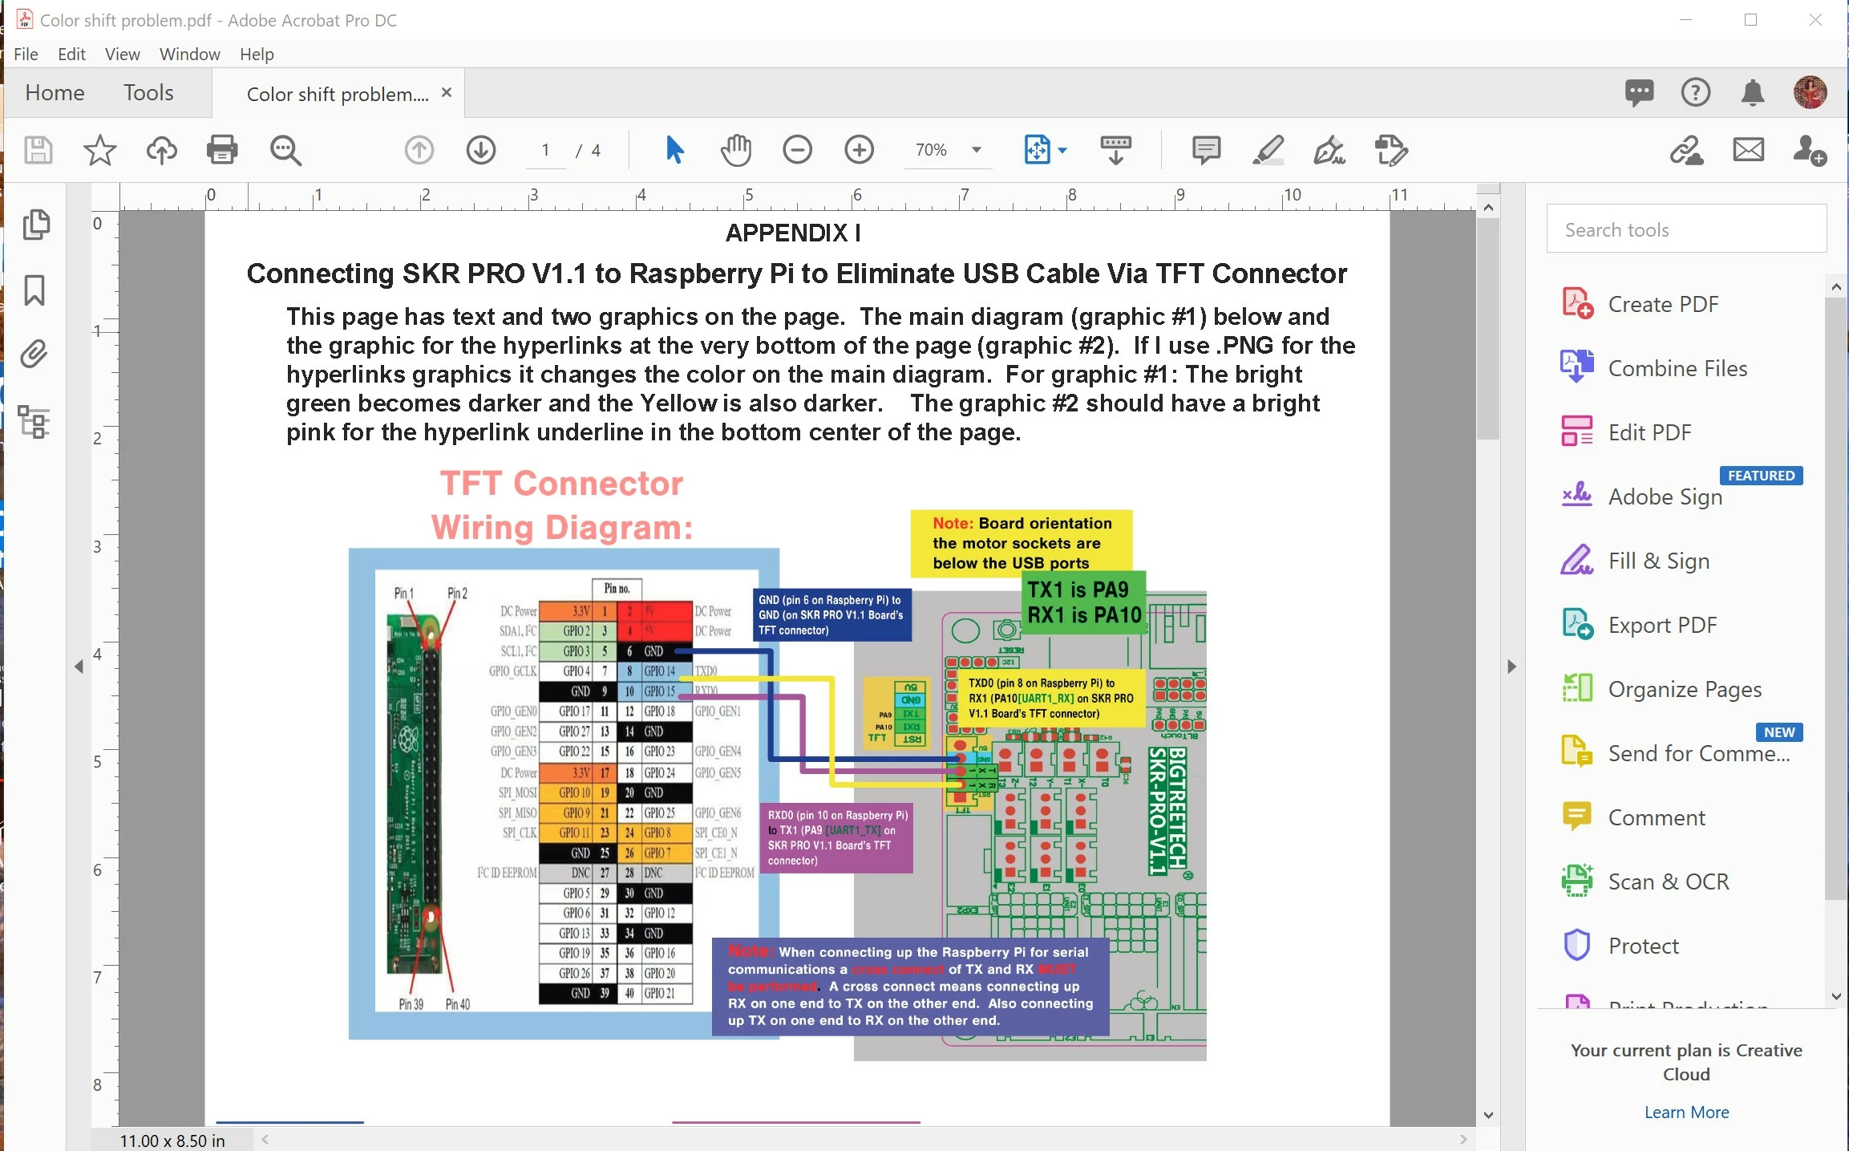This screenshot has height=1151, width=1849.
Task: Click the Send file by email icon
Action: point(1748,150)
